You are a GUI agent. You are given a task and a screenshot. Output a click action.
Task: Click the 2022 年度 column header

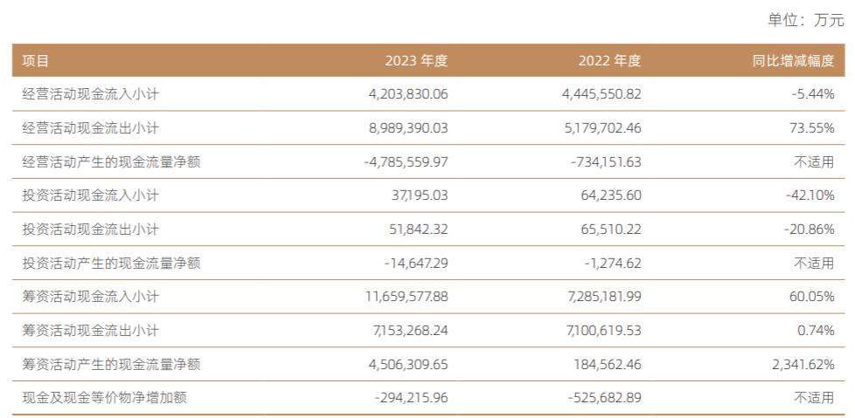click(609, 61)
